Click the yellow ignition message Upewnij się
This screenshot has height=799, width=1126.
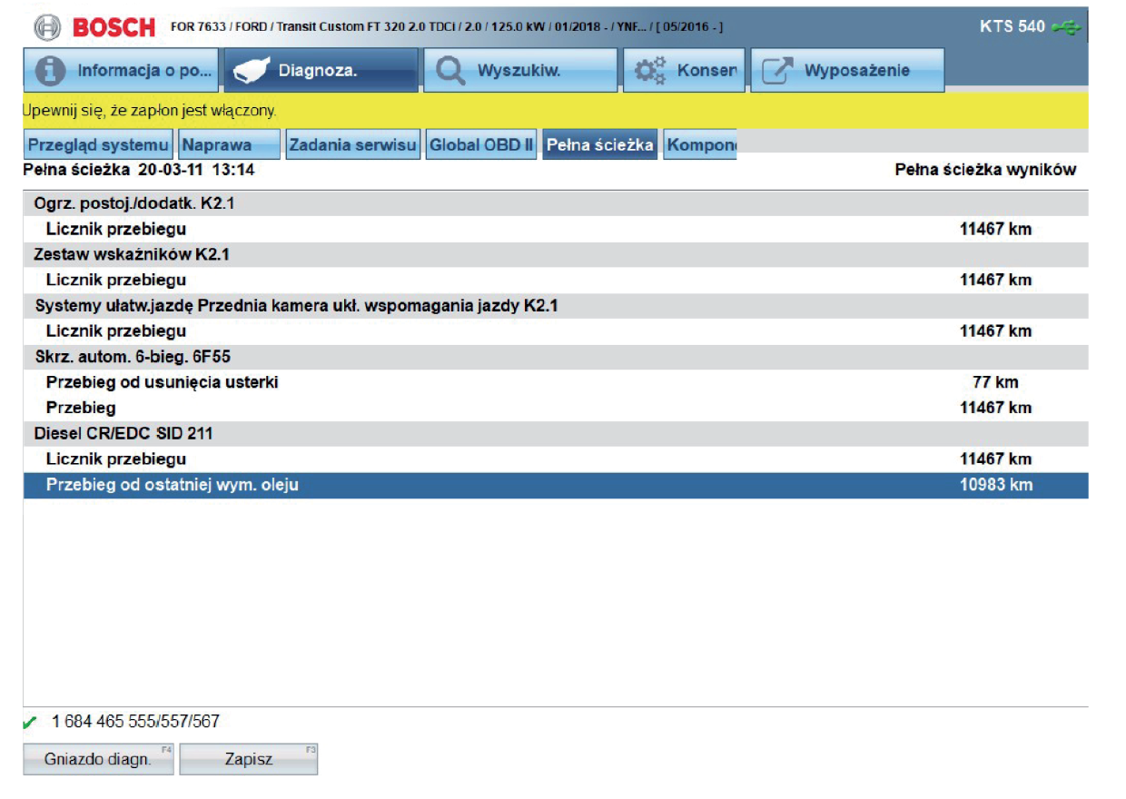tap(149, 111)
